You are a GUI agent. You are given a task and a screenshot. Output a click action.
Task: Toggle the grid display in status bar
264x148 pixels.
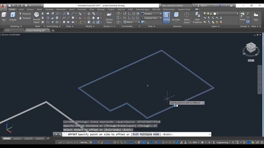pyautogui.click(x=91, y=143)
